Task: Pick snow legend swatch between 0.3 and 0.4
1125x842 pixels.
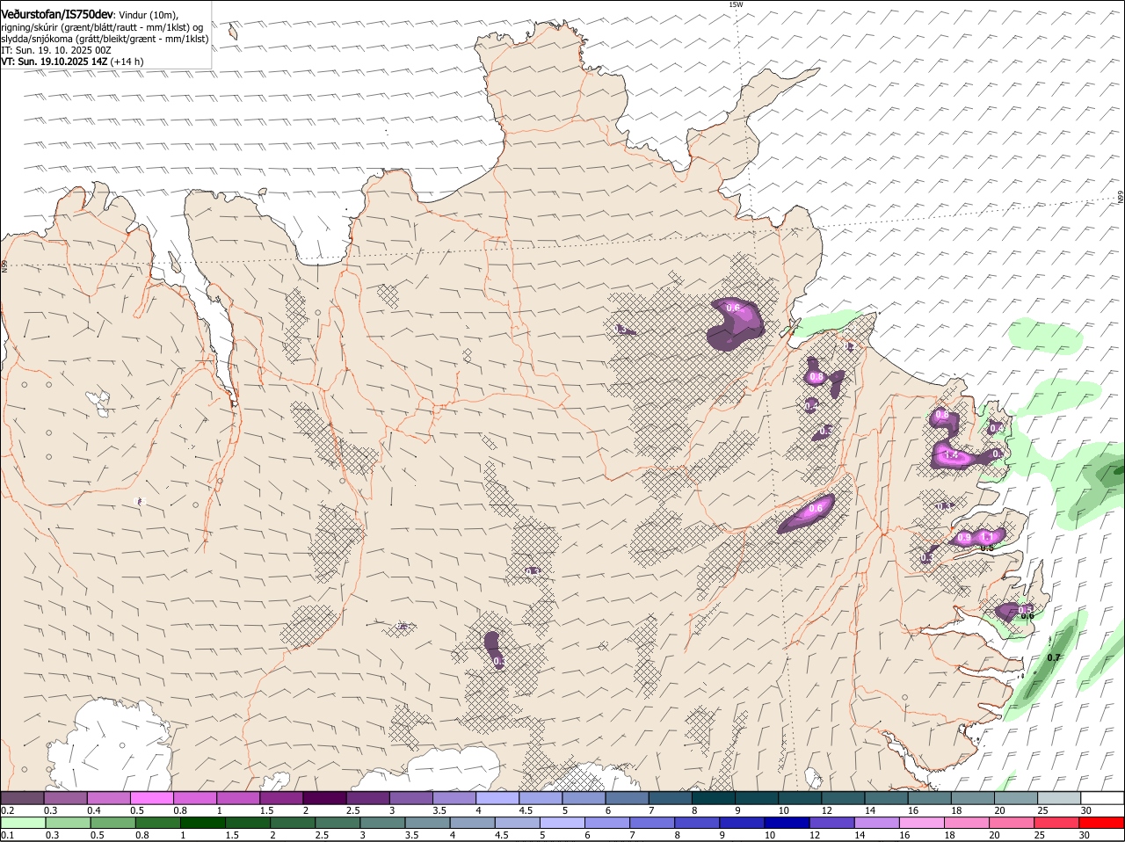Action: pyautogui.click(x=65, y=798)
